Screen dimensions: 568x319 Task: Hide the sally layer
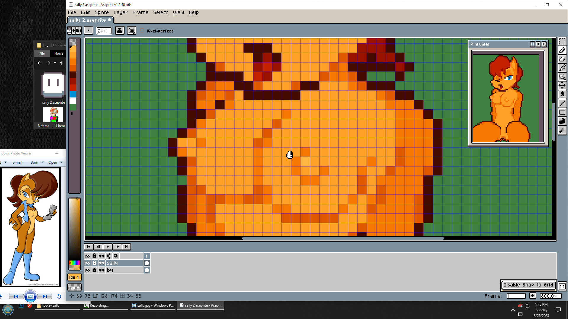click(87, 263)
